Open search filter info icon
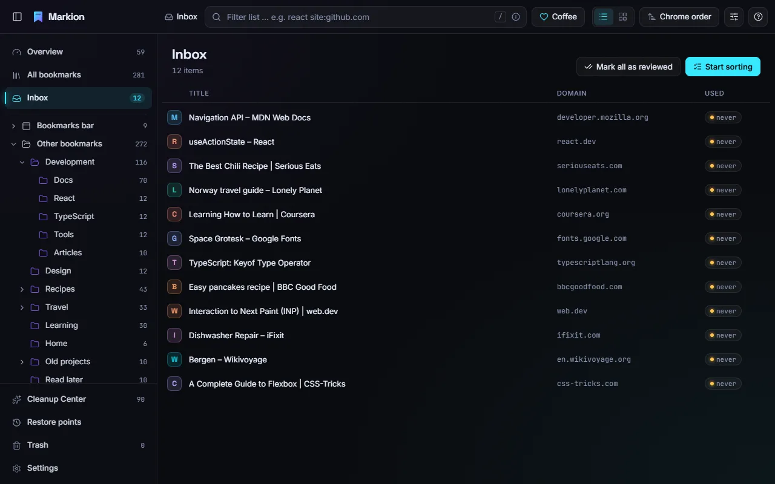 [x=516, y=17]
